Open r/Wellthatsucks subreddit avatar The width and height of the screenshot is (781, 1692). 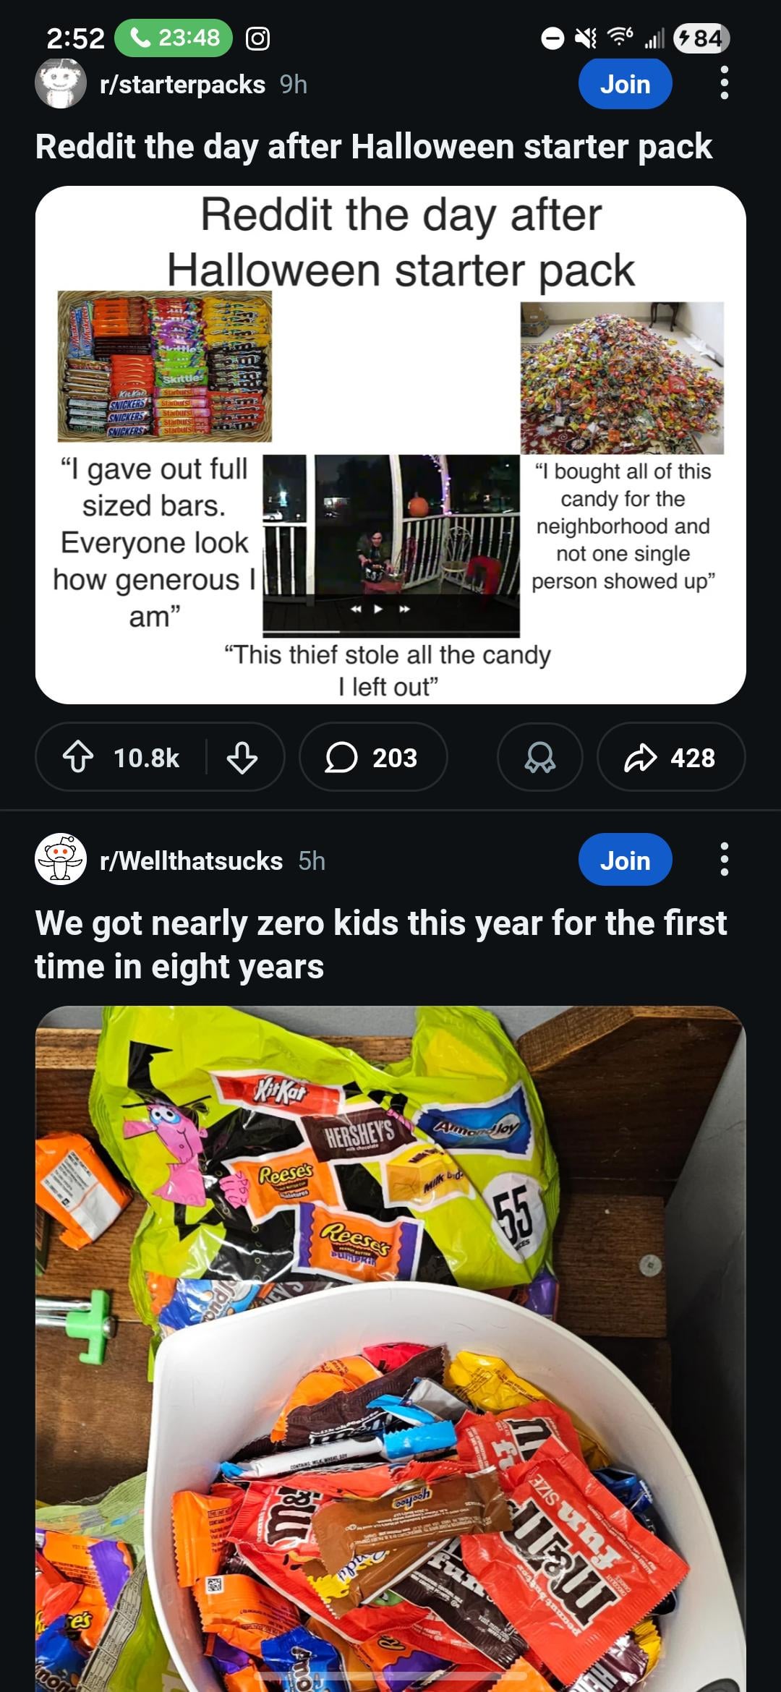click(x=61, y=859)
